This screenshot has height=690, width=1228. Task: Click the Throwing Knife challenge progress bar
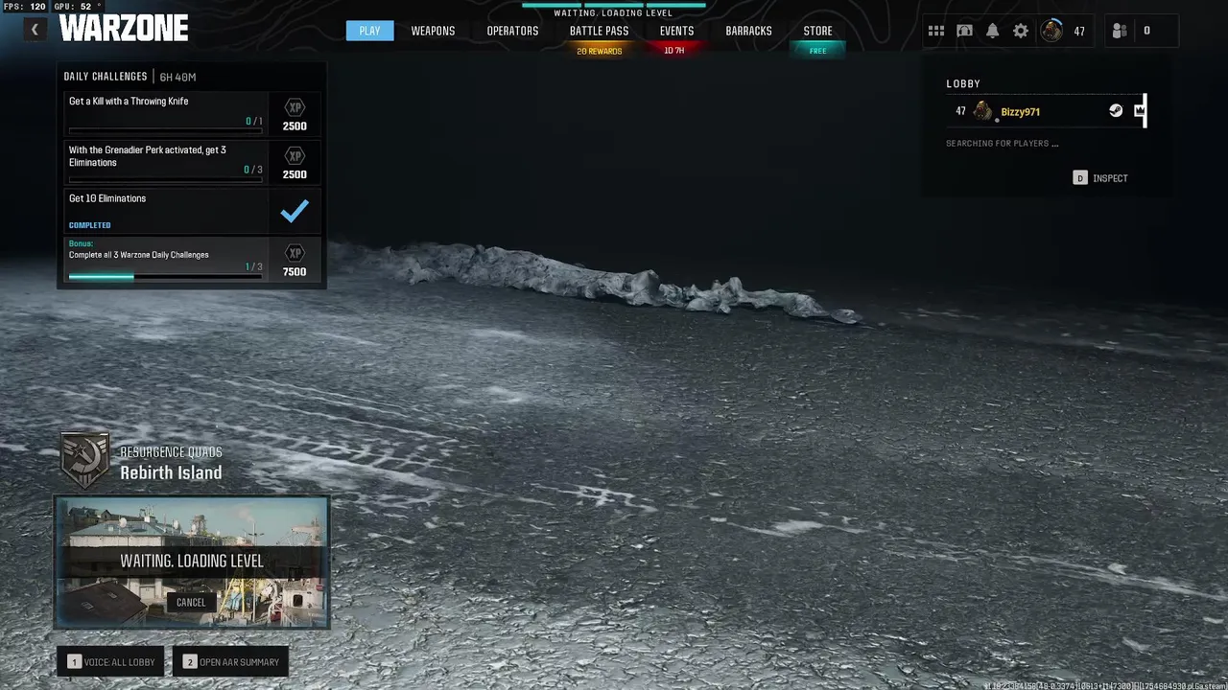(165, 130)
